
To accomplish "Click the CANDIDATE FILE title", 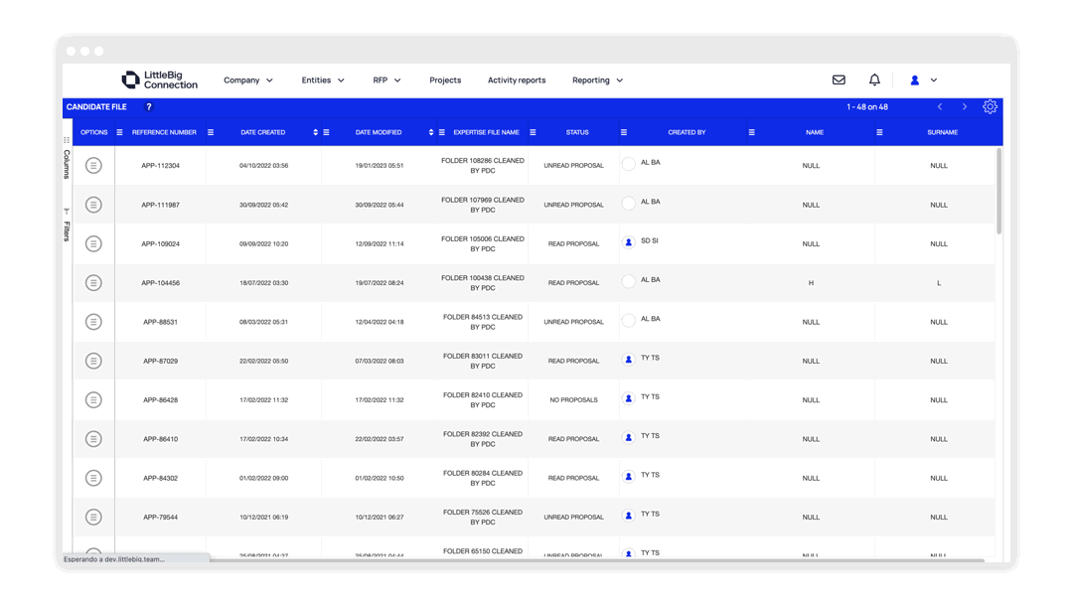I will pyautogui.click(x=96, y=106).
